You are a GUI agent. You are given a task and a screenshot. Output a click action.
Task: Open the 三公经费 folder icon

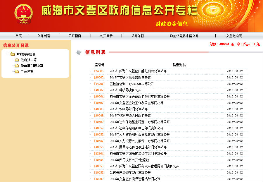(x=17, y=71)
